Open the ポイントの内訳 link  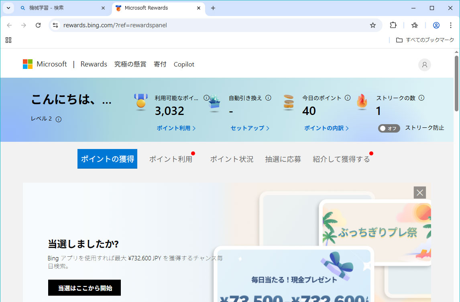pyautogui.click(x=326, y=128)
